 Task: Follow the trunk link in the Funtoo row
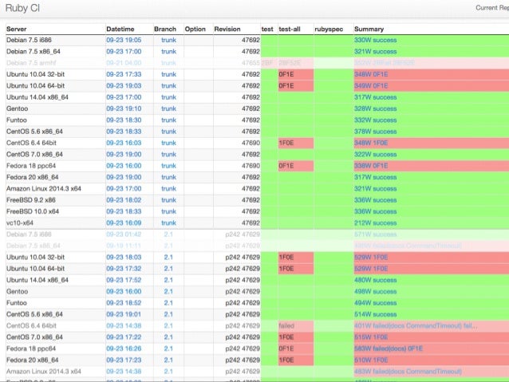[x=169, y=120]
